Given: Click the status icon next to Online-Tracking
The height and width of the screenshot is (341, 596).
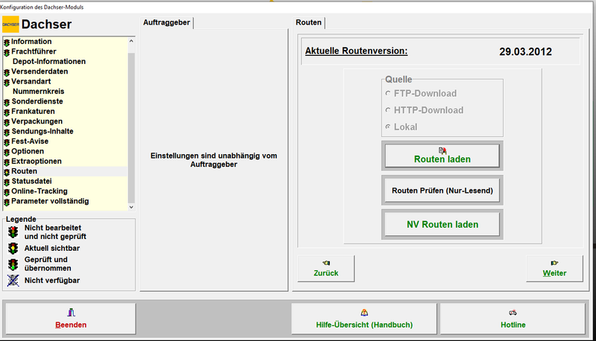Looking at the screenshot, I should [x=7, y=192].
